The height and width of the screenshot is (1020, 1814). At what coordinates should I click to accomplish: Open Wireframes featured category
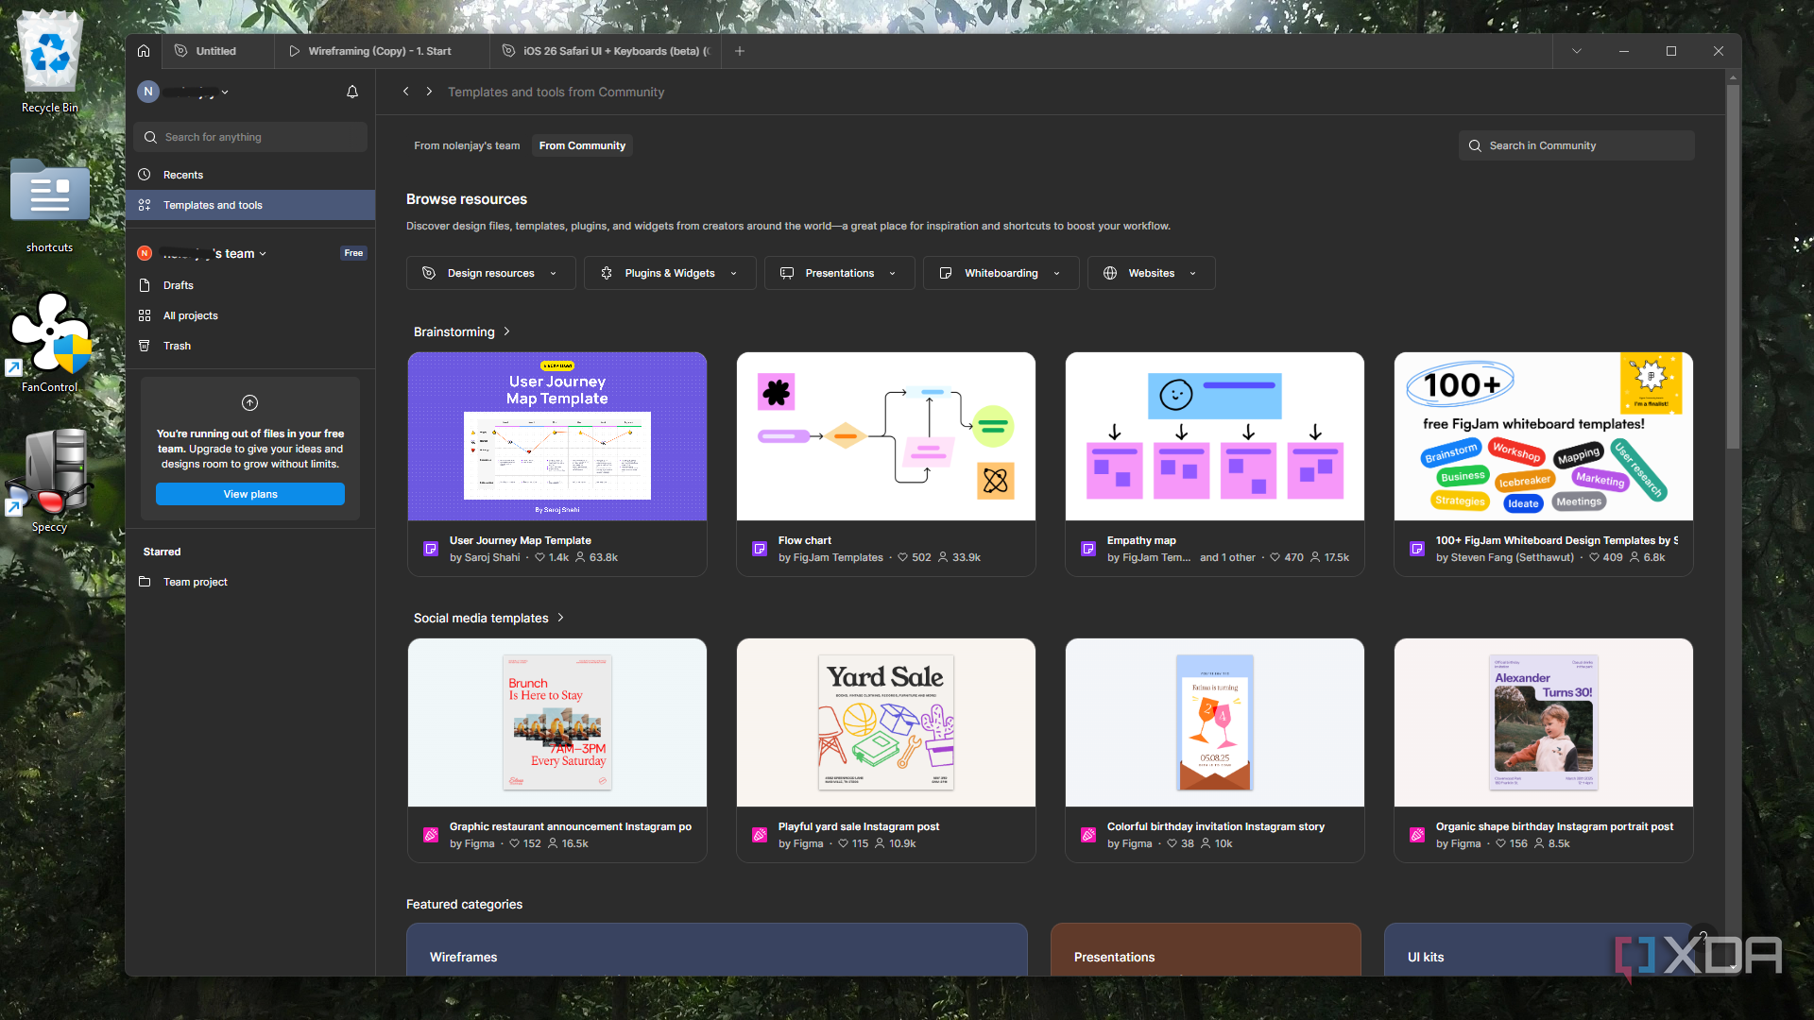click(717, 950)
